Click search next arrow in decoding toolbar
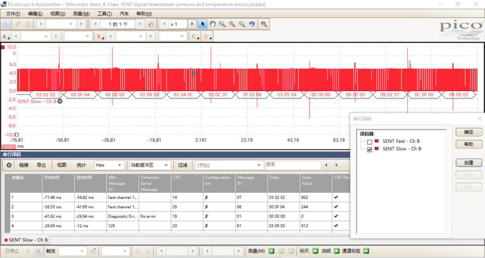Viewport: 485px width, 258px height. [336, 165]
